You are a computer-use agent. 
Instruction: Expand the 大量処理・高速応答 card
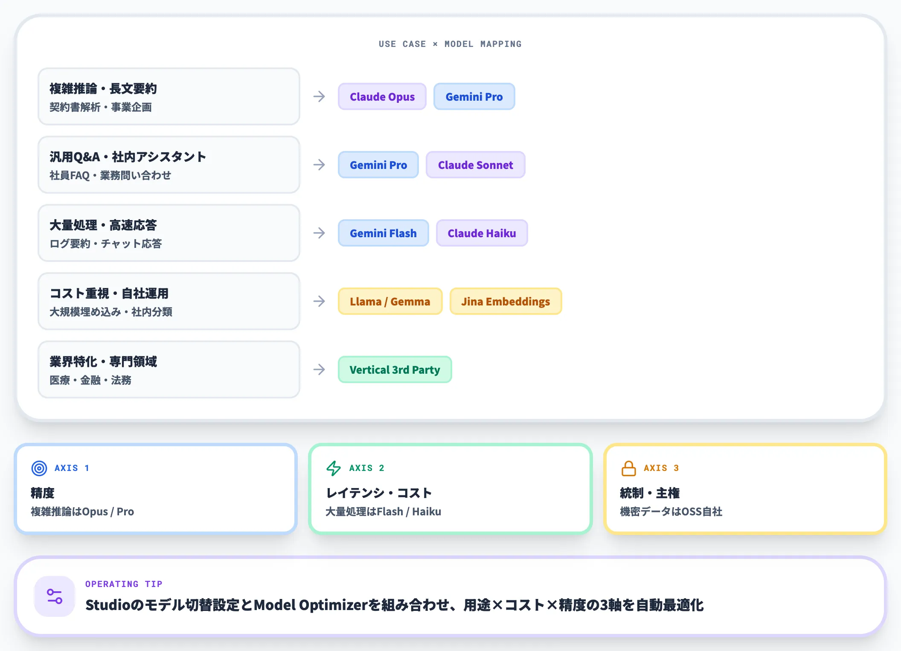[169, 233]
